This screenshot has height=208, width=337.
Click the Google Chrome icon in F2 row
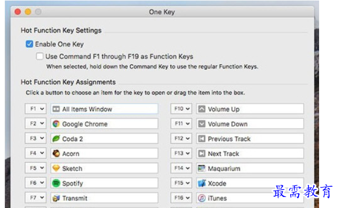[56, 124]
